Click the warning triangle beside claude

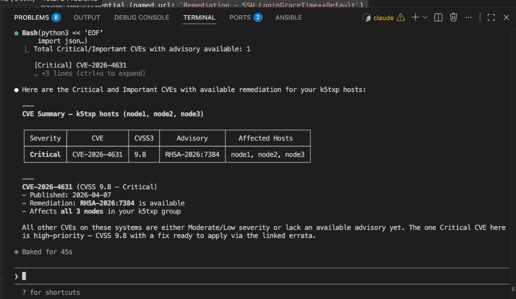(401, 18)
